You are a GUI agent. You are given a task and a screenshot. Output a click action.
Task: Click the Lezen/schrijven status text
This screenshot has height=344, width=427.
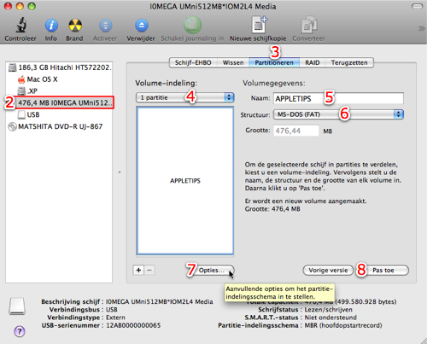tap(329, 310)
